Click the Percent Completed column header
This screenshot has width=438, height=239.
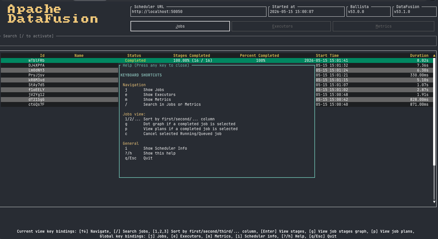coord(260,55)
